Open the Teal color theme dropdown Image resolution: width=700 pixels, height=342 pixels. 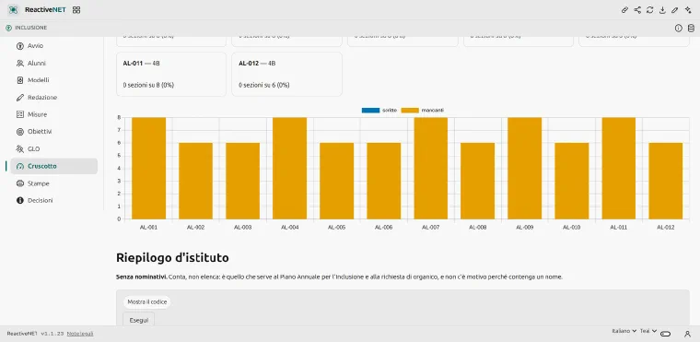click(648, 331)
